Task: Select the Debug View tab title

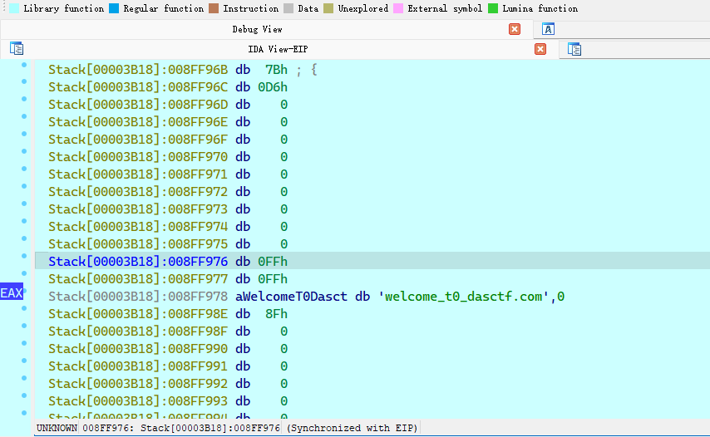Action: tap(257, 29)
